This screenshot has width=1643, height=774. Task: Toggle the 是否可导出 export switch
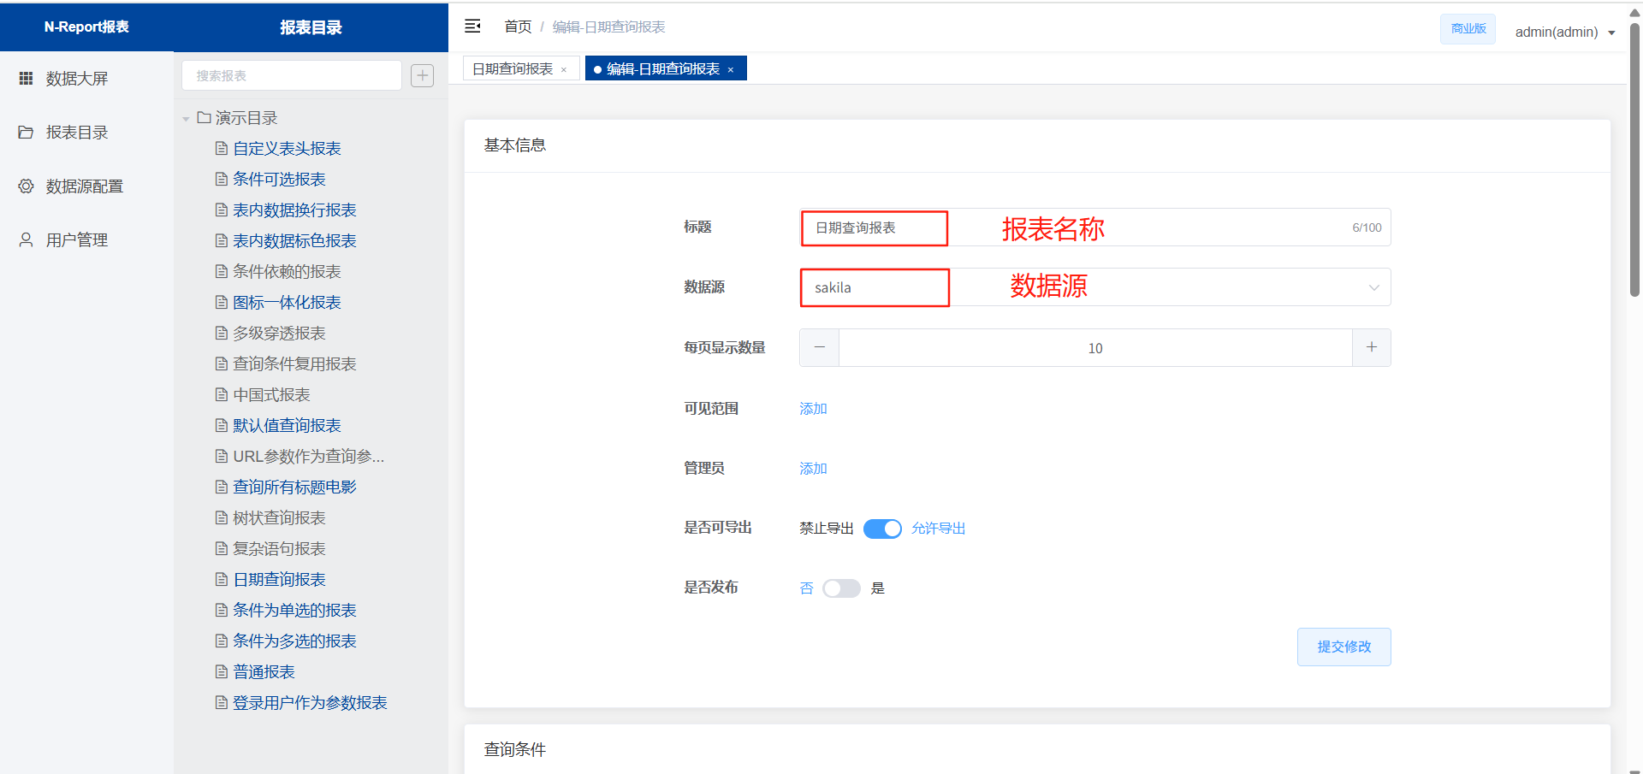[882, 529]
